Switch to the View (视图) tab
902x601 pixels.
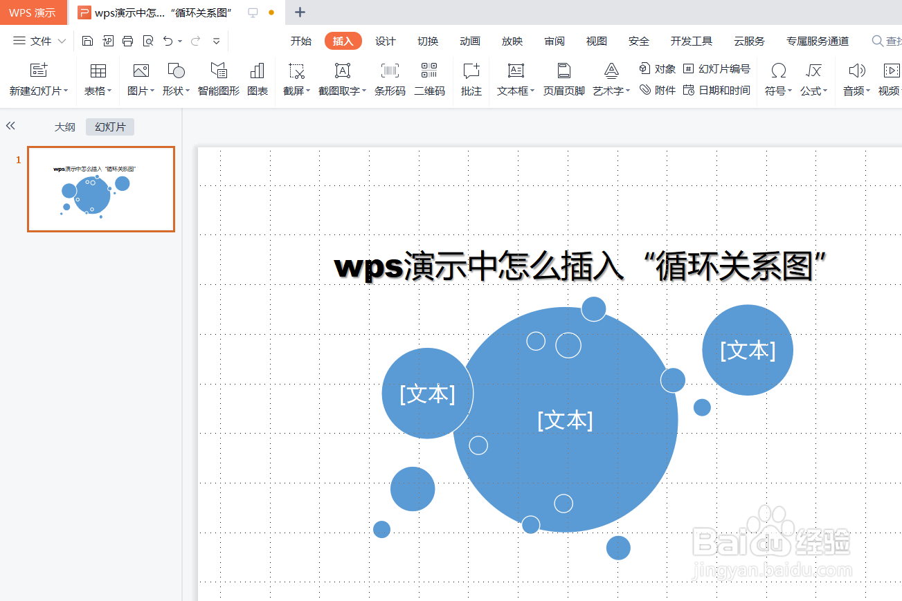[x=597, y=41]
